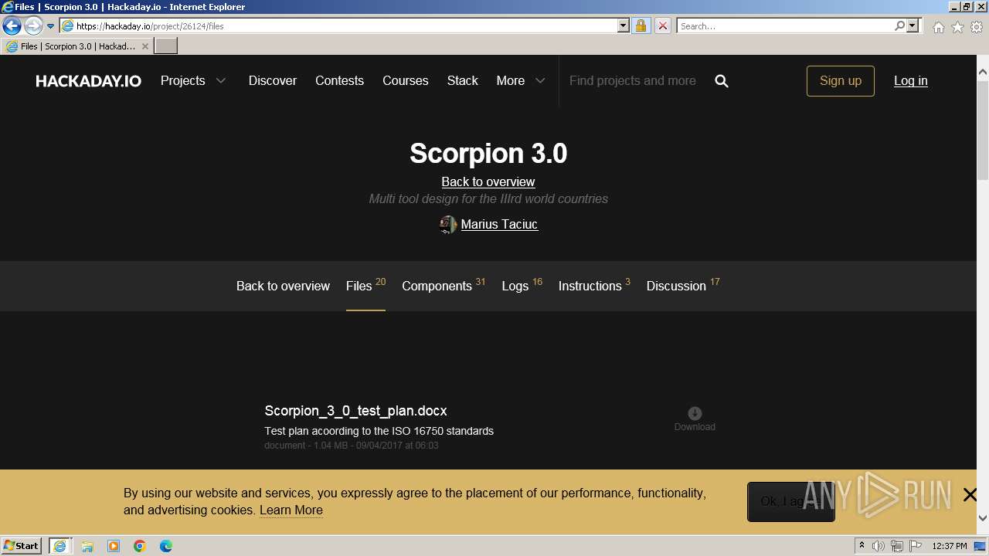Launch Edge from the taskbar
The width and height of the screenshot is (989, 556).
point(166,546)
